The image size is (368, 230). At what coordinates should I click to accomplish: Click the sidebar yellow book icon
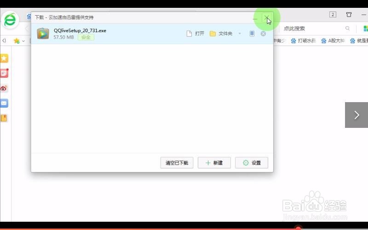[x=4, y=118]
